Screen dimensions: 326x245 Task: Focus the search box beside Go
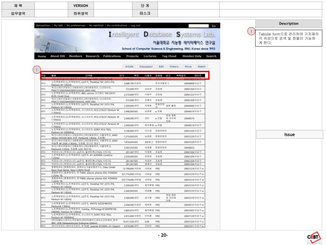click(199, 26)
